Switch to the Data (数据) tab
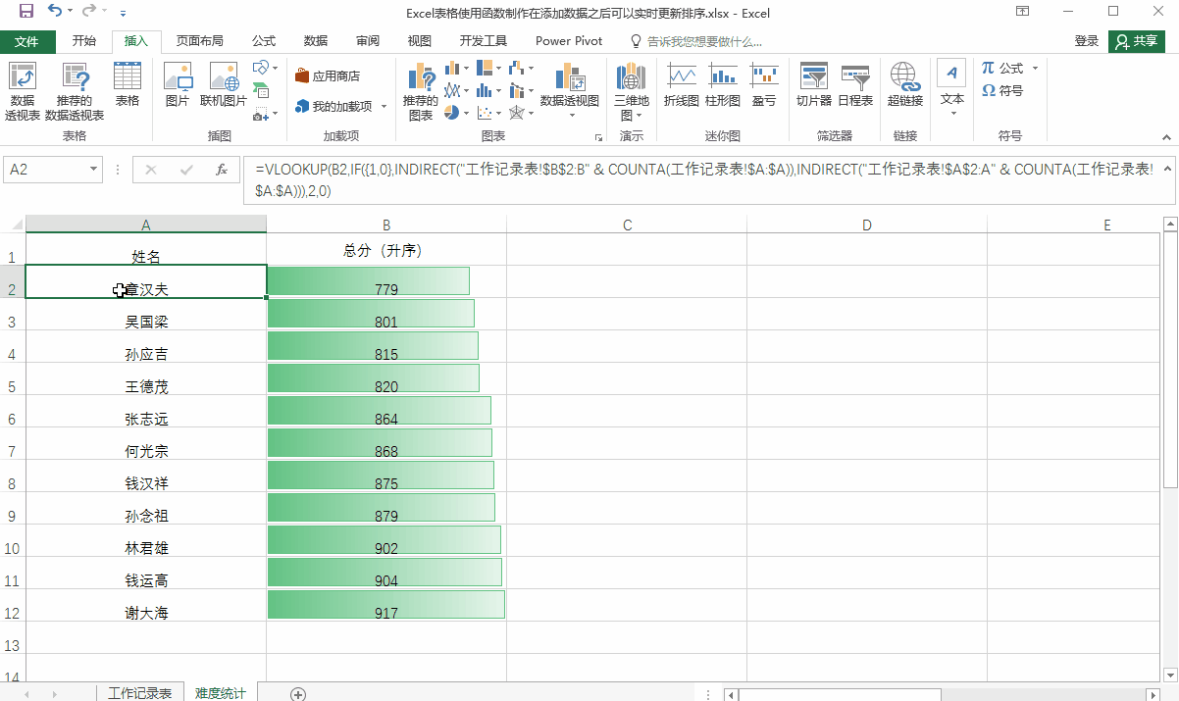This screenshot has width=1179, height=701. coord(316,41)
